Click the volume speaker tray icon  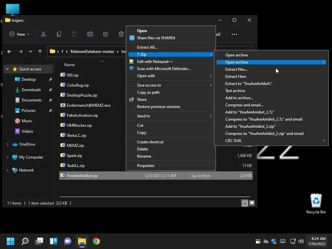click(301, 241)
